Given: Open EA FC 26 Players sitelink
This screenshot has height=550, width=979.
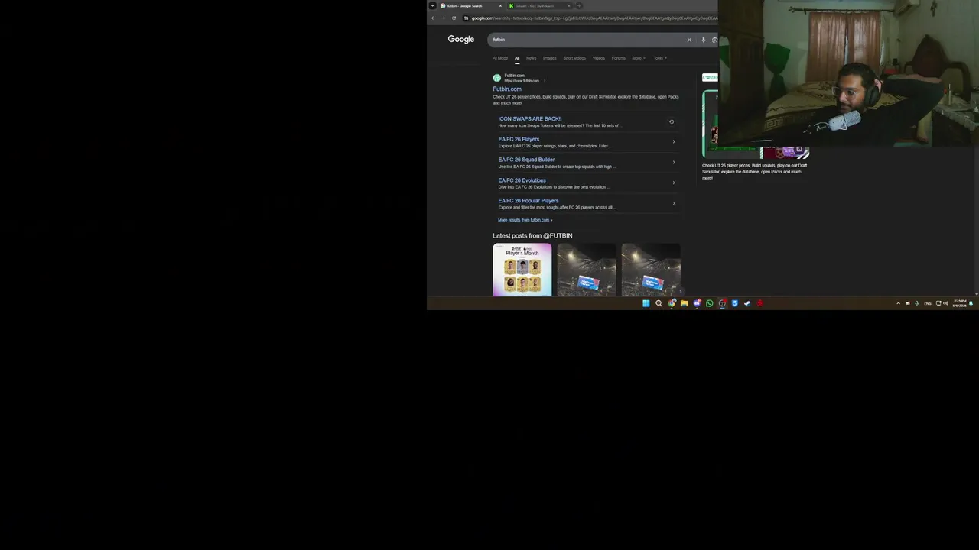Looking at the screenshot, I should (519, 139).
